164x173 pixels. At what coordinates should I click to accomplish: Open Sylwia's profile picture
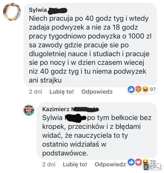(12, 12)
